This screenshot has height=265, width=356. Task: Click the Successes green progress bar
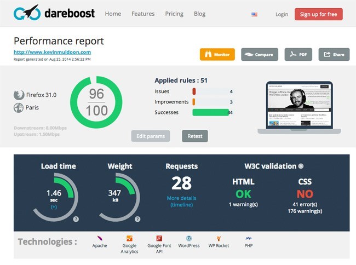tap(210, 112)
